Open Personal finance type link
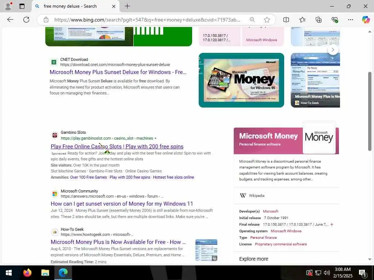The width and height of the screenshot is (374, 280). coord(263,238)
